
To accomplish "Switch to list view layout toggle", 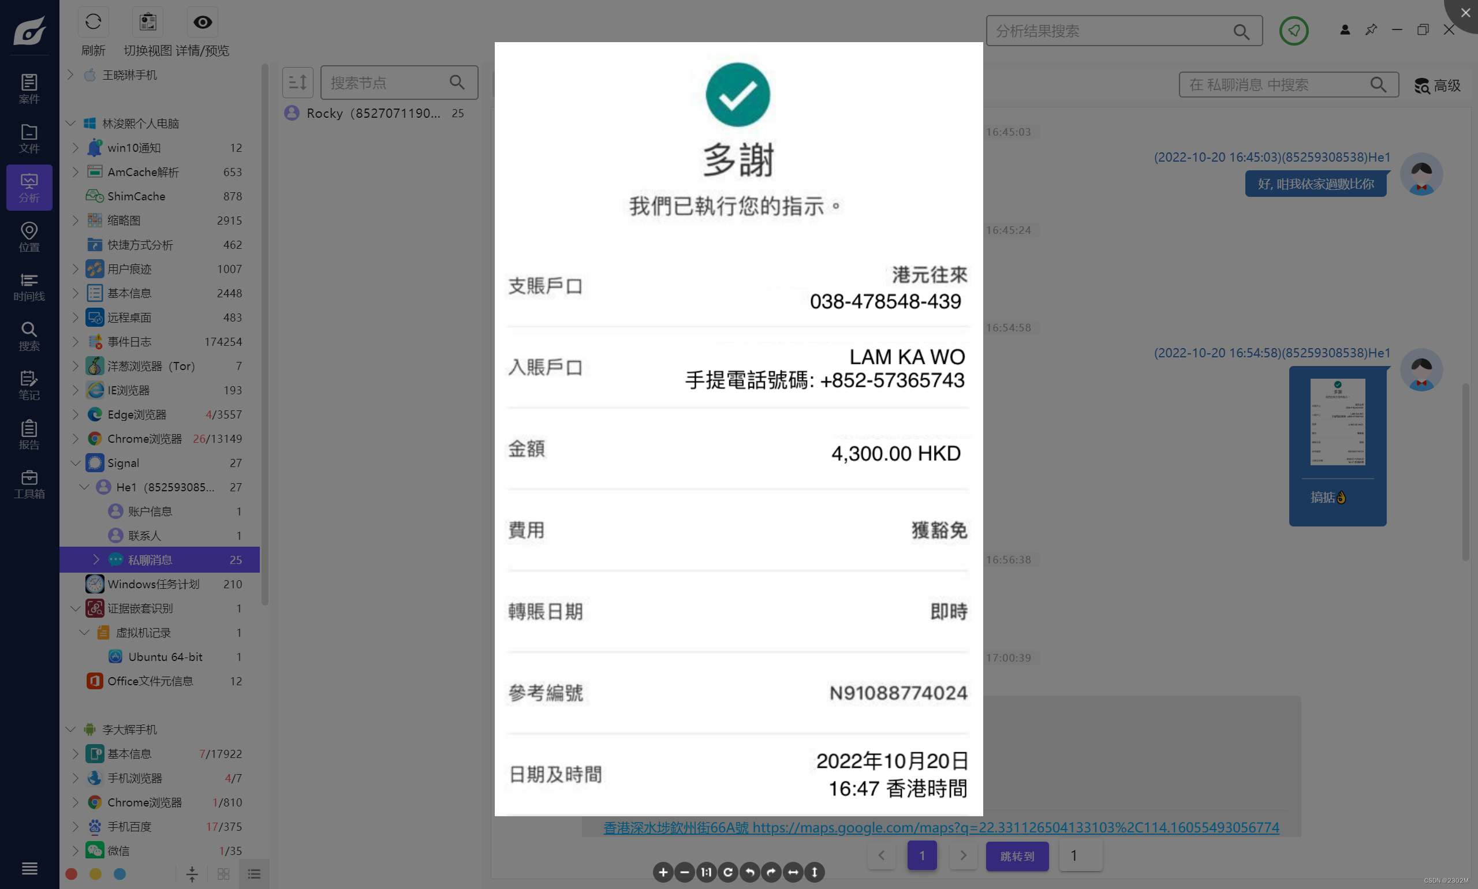I will point(254,874).
